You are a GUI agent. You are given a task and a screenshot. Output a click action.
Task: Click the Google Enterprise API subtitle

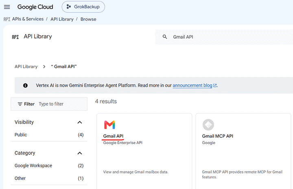122,143
